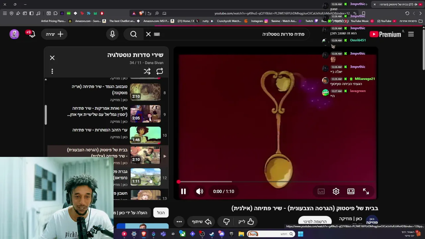Screen dimensions: 425x239
Task: Click the music note toolbar icon
Action: pyautogui.click(x=38, y=13)
